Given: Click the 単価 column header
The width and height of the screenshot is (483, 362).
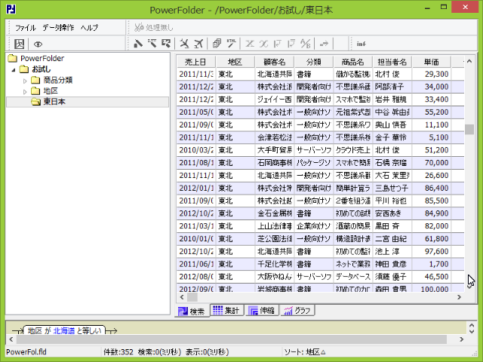Looking at the screenshot, I should coord(431,62).
